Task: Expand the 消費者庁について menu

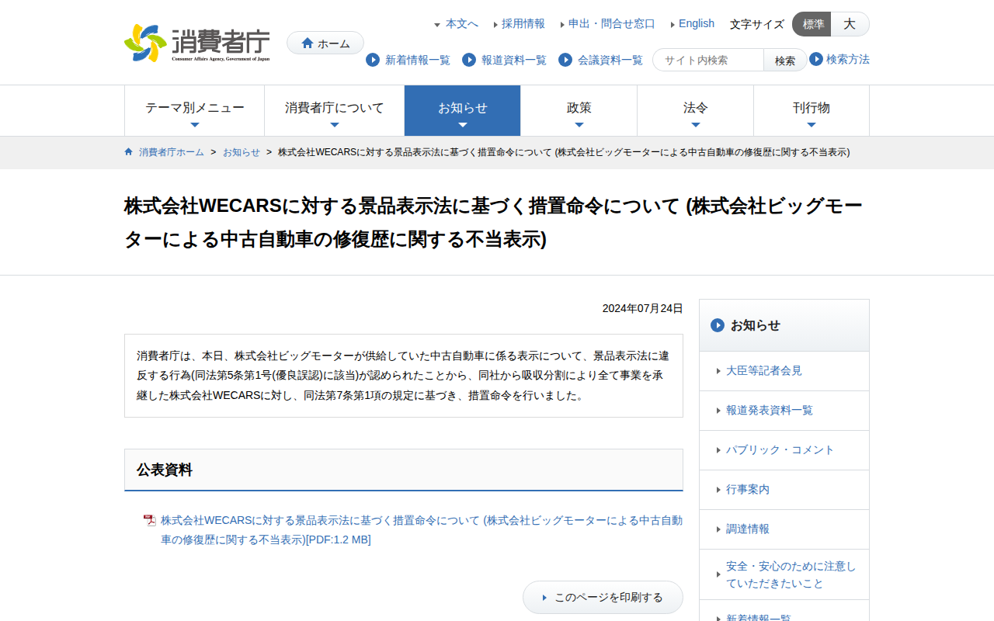Action: click(x=334, y=111)
